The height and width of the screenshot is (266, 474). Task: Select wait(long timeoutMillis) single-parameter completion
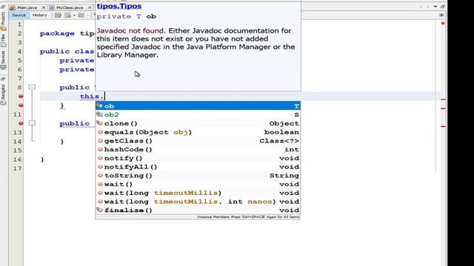pyautogui.click(x=198, y=193)
